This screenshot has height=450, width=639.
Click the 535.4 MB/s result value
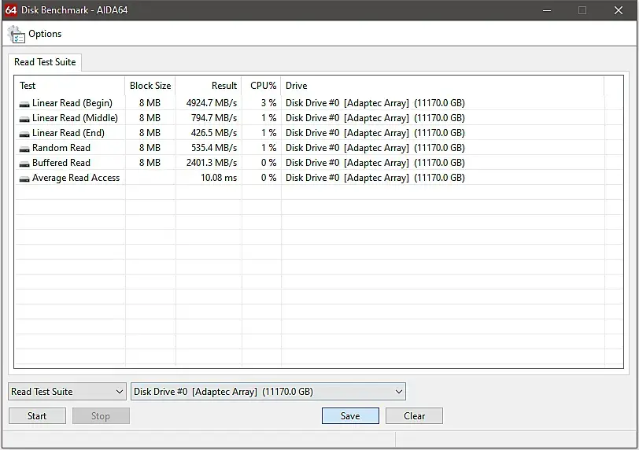coord(214,148)
